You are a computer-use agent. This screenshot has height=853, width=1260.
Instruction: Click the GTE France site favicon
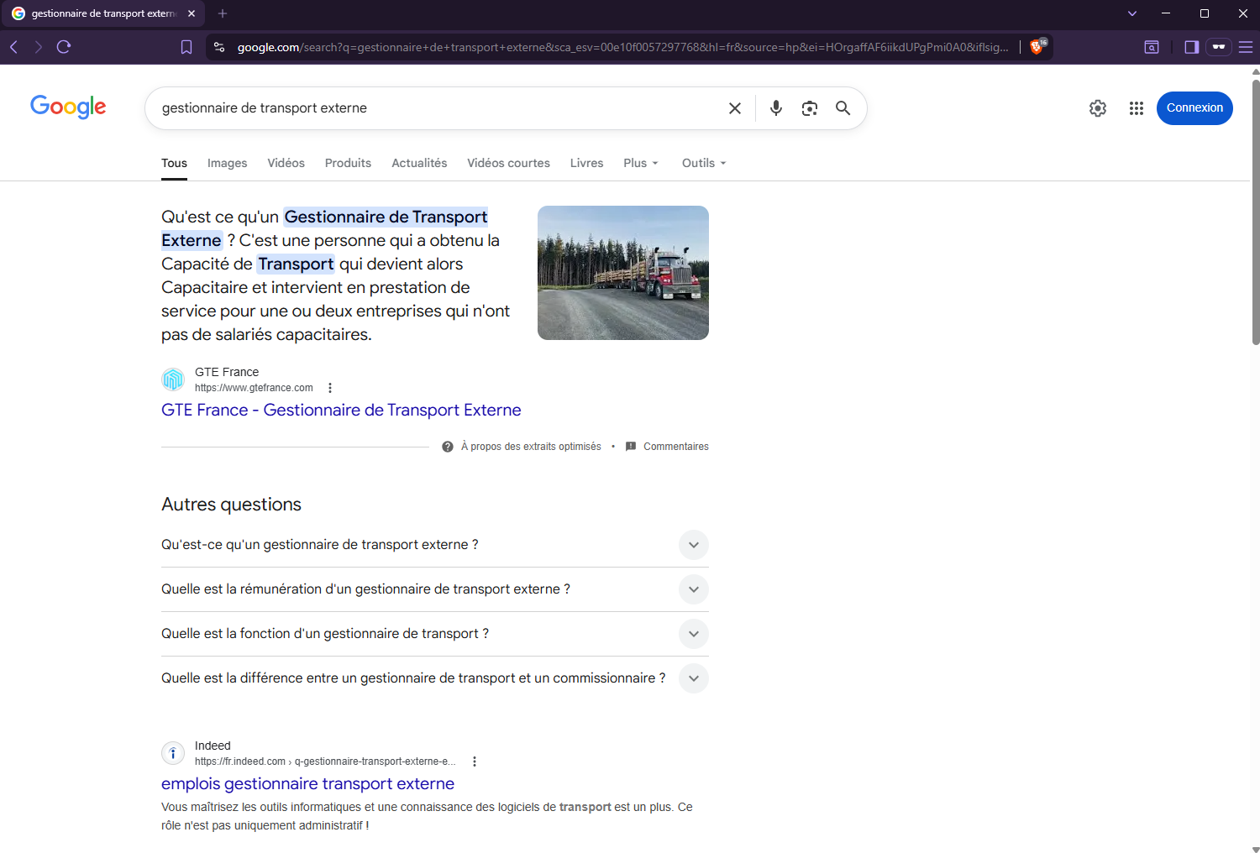tap(173, 379)
